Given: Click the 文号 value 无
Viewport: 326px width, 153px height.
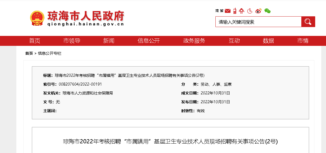Looking at the screenshot, I should pos(58,102).
